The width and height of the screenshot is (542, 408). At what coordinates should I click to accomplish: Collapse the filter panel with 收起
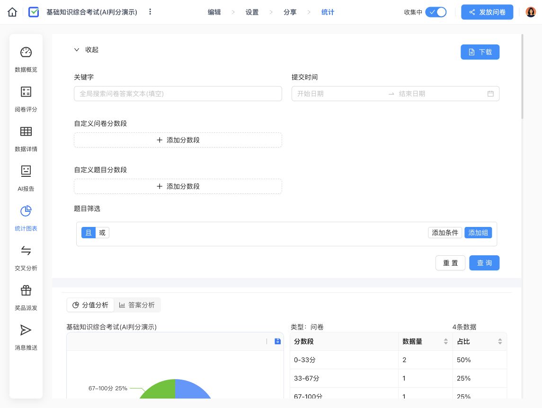[x=87, y=50]
